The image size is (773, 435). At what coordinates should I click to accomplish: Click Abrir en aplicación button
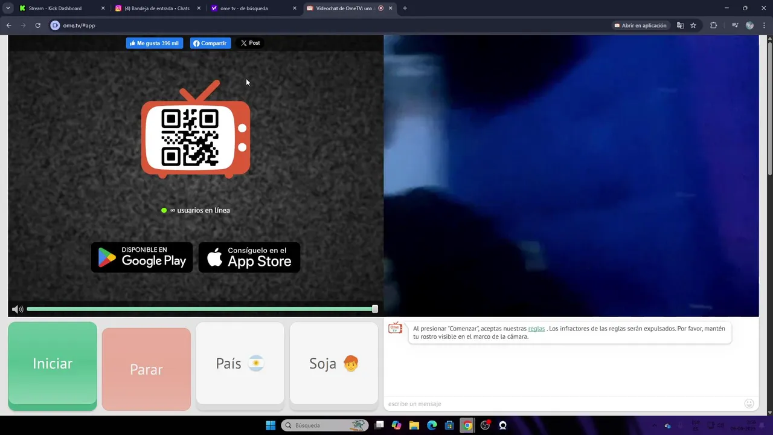[x=641, y=25]
